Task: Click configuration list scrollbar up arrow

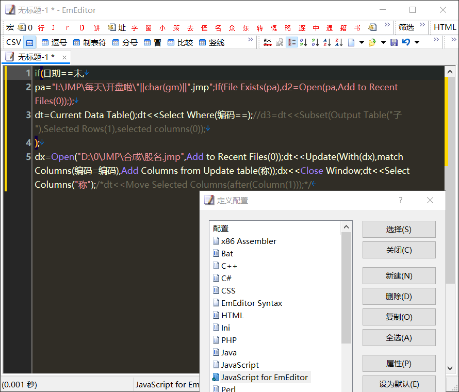Action: (x=346, y=227)
